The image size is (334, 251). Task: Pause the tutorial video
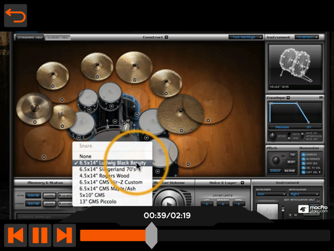[40, 235]
